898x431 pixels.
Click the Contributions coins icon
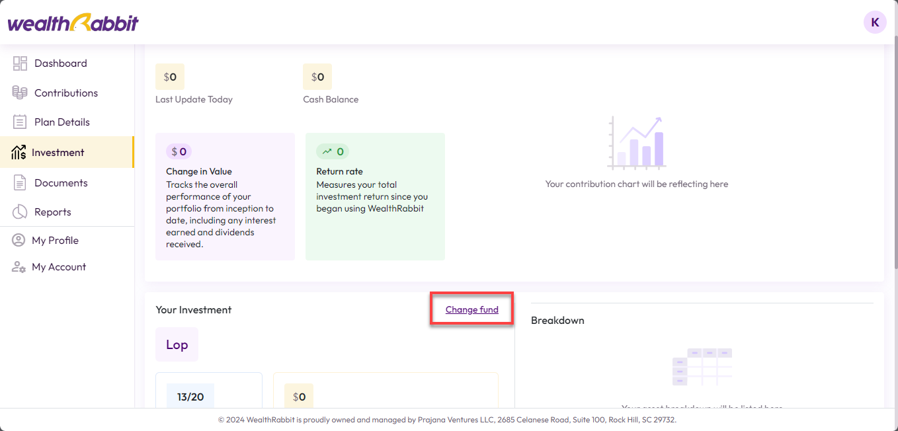(x=20, y=93)
